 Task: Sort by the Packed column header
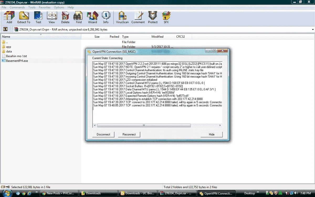tap(111, 37)
